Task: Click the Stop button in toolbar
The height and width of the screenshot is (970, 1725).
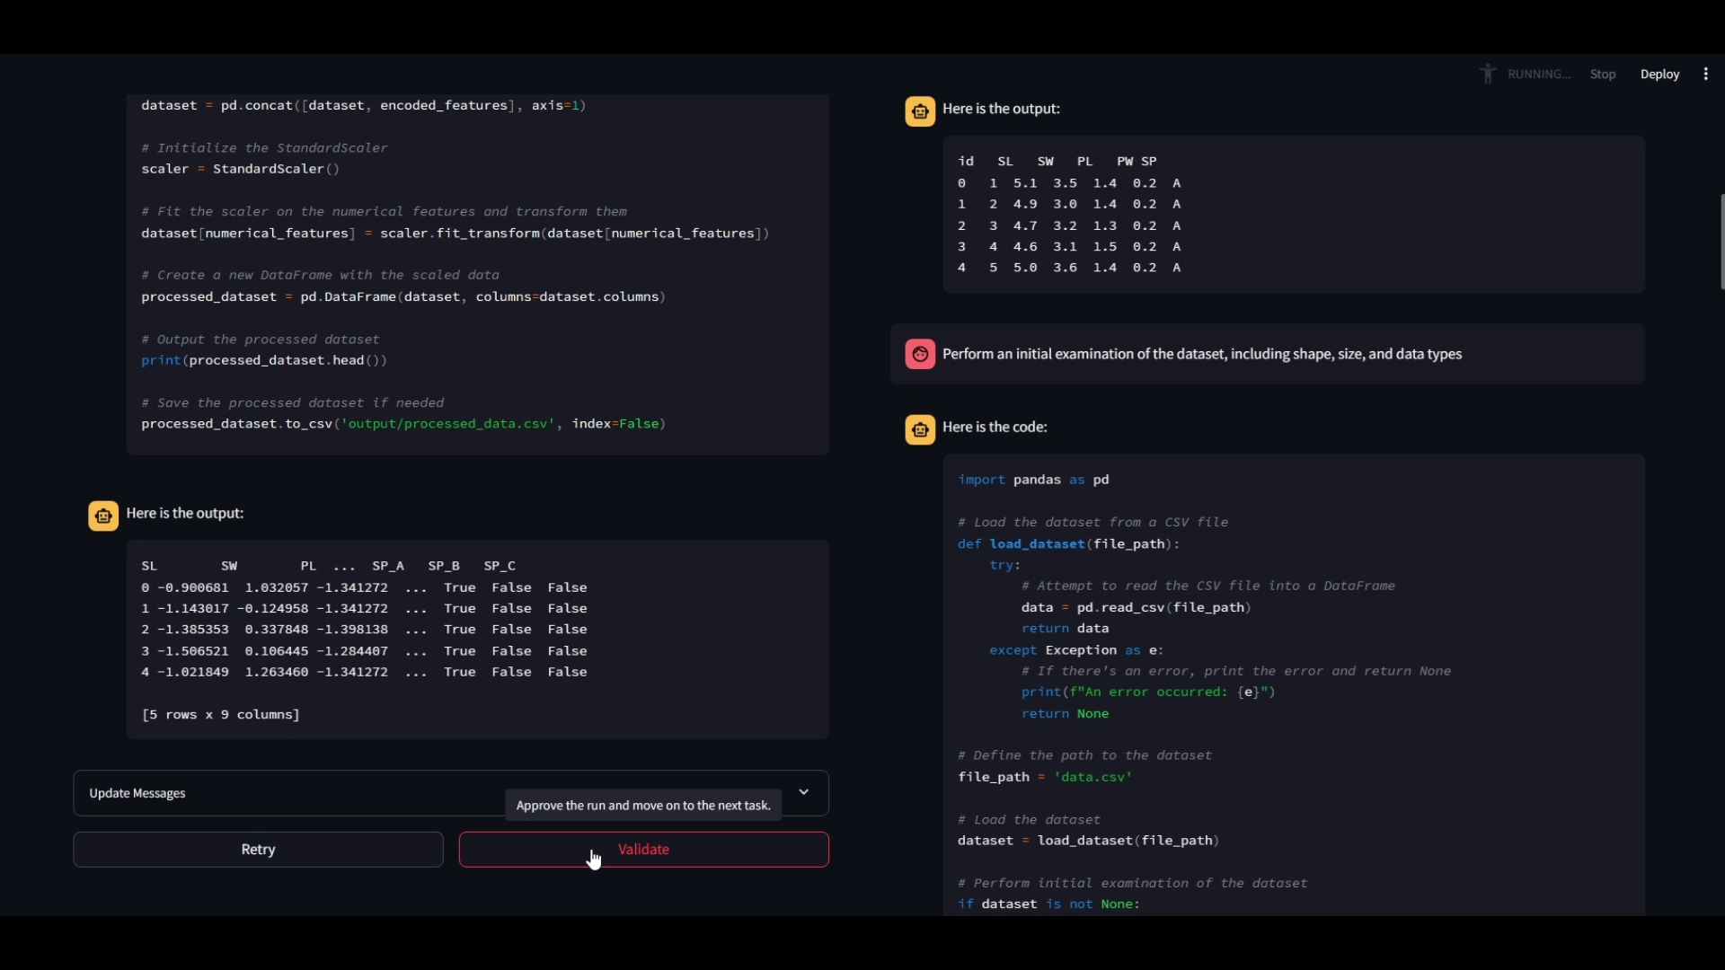Action: point(1603,74)
